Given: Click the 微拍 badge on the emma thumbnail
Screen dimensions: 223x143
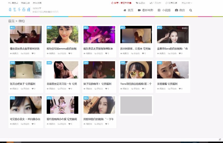Looking at the screenshot, I should [49, 27].
